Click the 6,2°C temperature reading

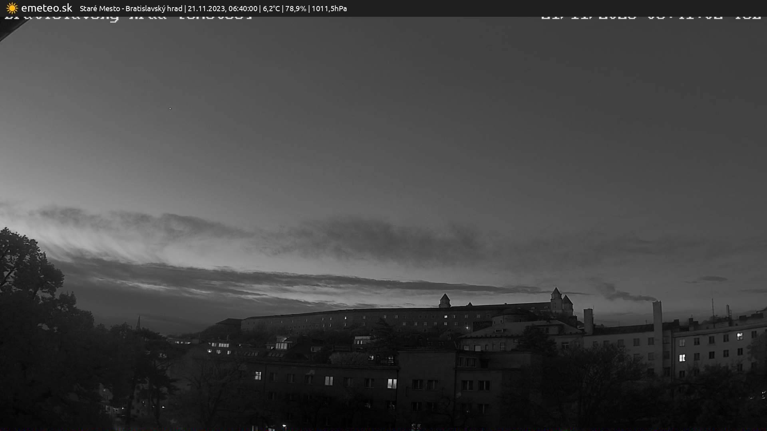[271, 8]
